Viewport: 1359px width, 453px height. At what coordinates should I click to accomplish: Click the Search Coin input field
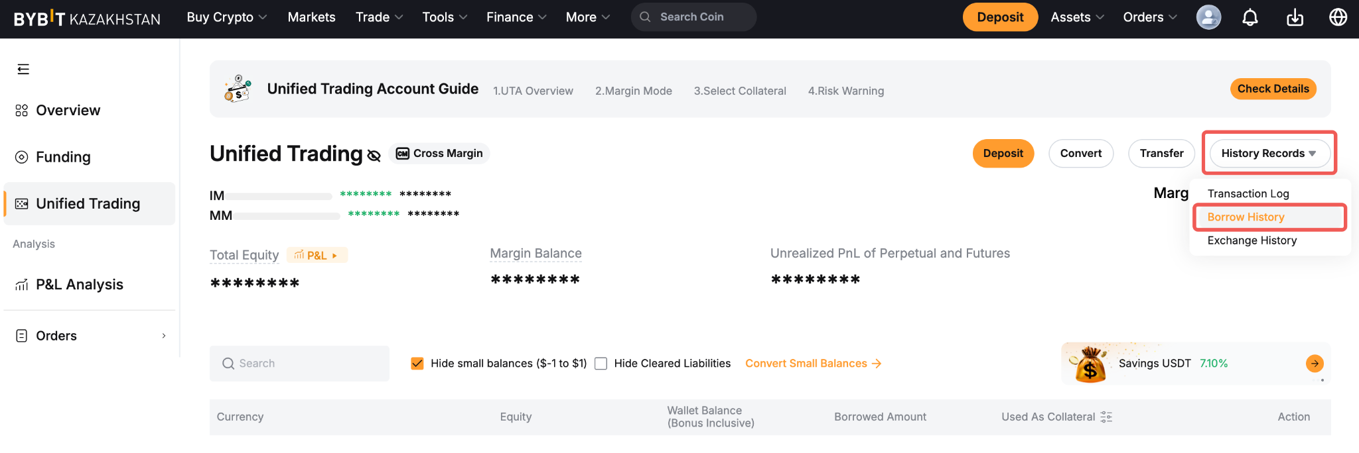tap(693, 17)
